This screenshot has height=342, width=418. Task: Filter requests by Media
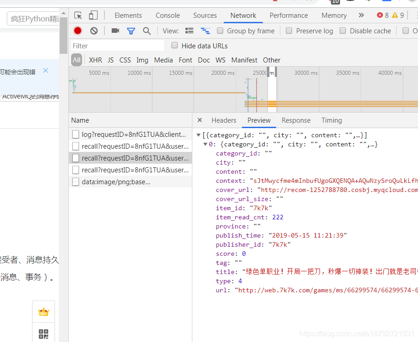point(163,60)
